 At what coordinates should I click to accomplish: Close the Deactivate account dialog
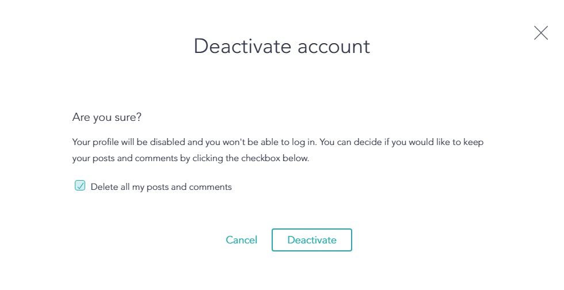540,33
